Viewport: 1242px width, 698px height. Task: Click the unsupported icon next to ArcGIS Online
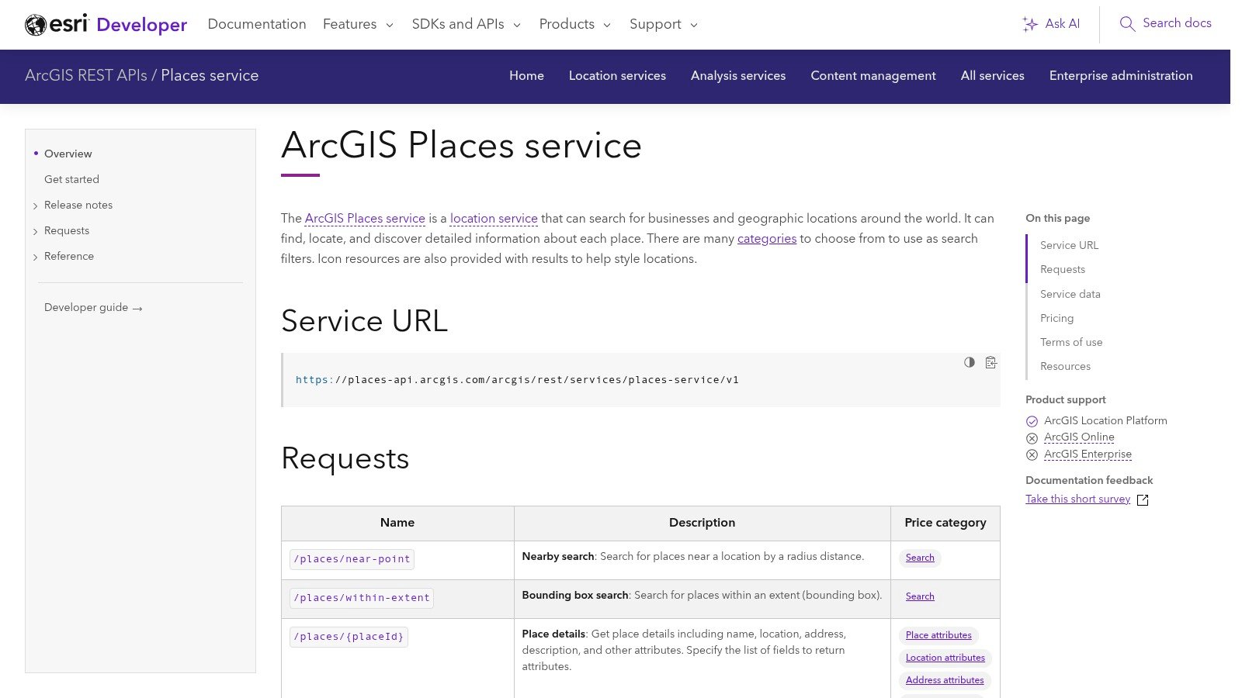coord(1032,438)
